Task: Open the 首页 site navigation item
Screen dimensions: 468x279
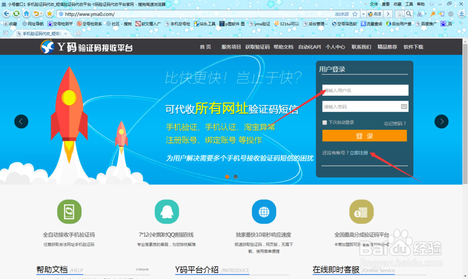Action: [x=205, y=47]
